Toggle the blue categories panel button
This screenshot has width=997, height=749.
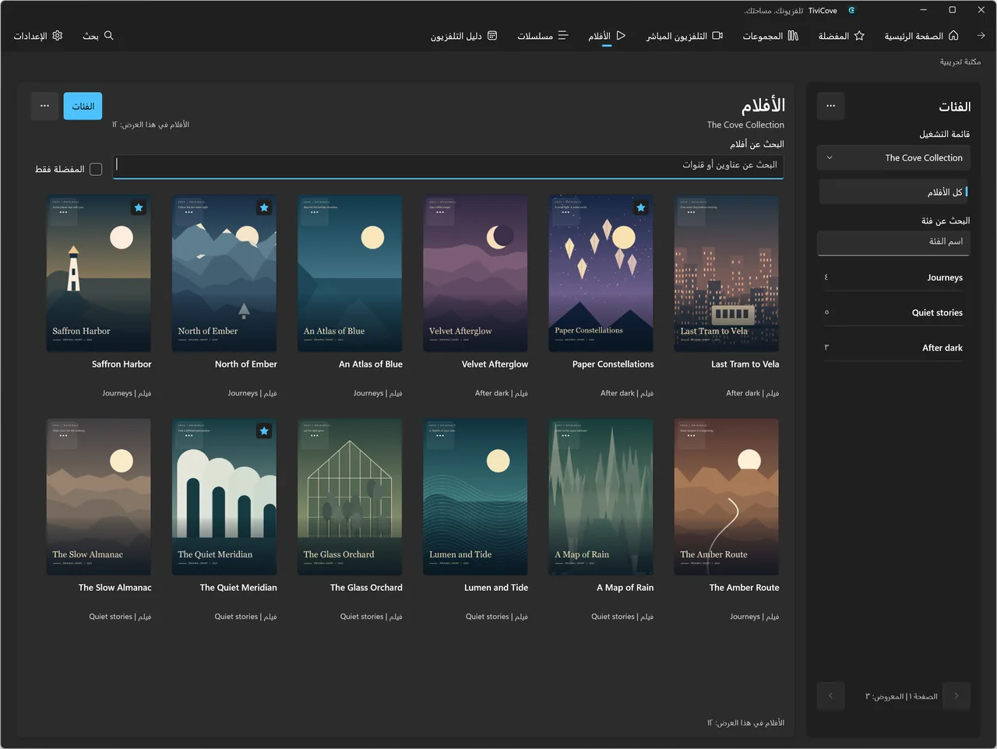click(x=83, y=106)
